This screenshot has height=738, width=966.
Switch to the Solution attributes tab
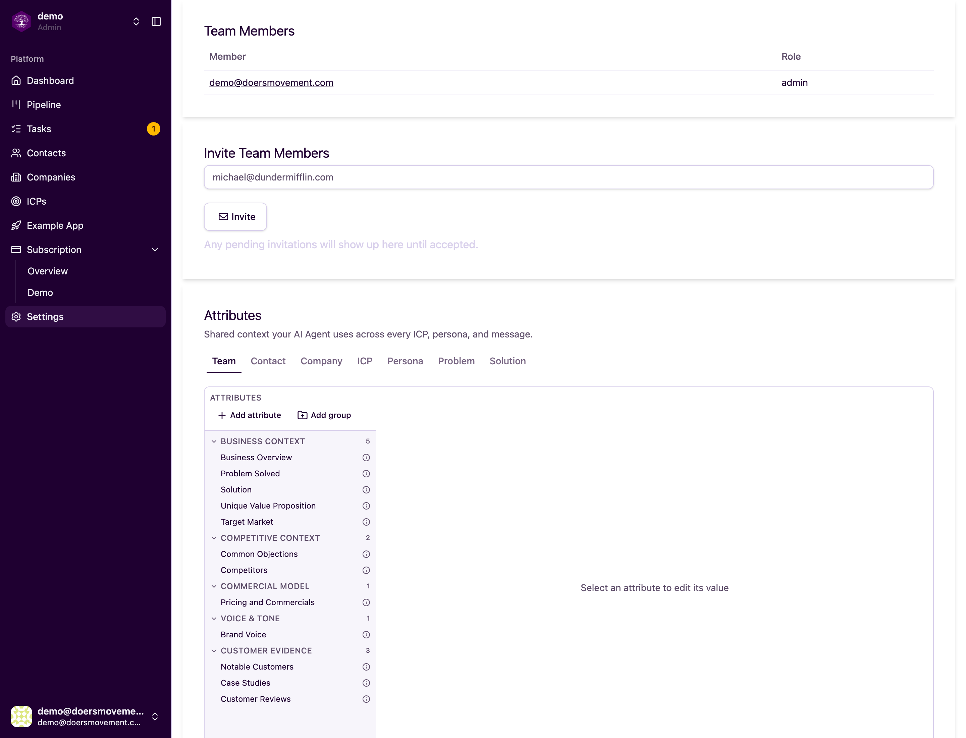[507, 361]
